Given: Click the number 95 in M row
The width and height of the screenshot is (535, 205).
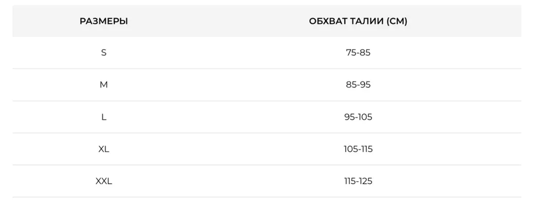Looking at the screenshot, I should tap(365, 85).
